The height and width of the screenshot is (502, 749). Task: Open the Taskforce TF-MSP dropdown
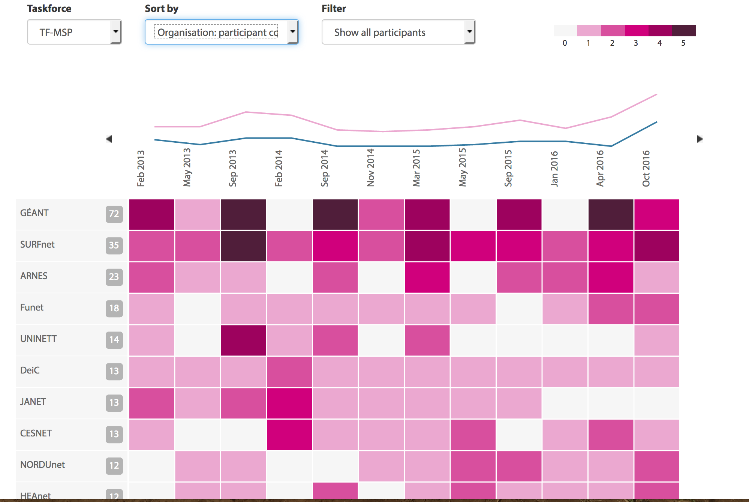(74, 32)
